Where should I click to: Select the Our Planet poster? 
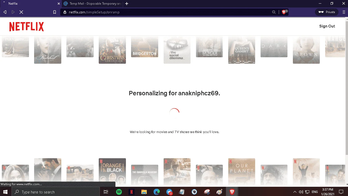(242, 172)
